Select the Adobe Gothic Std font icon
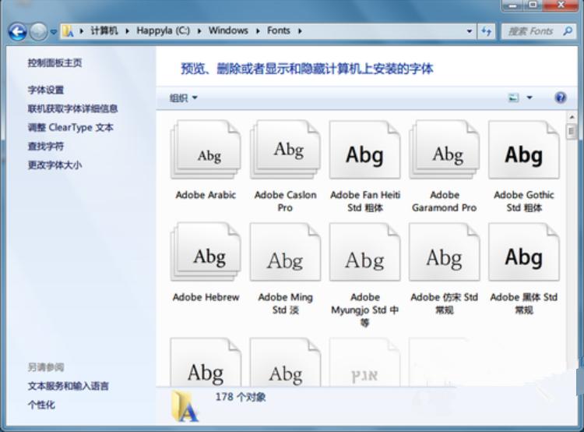The height and width of the screenshot is (432, 584). tap(524, 149)
